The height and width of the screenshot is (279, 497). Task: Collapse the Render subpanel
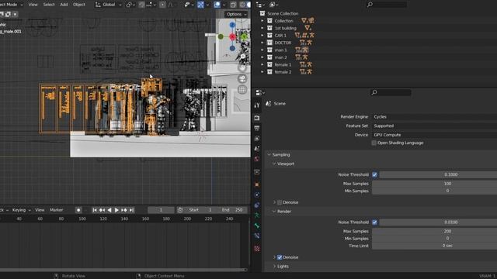tap(274, 212)
